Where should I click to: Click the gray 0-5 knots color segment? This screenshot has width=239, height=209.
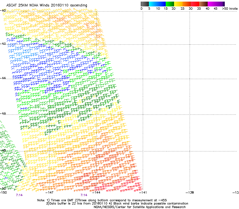tap(145, 4)
